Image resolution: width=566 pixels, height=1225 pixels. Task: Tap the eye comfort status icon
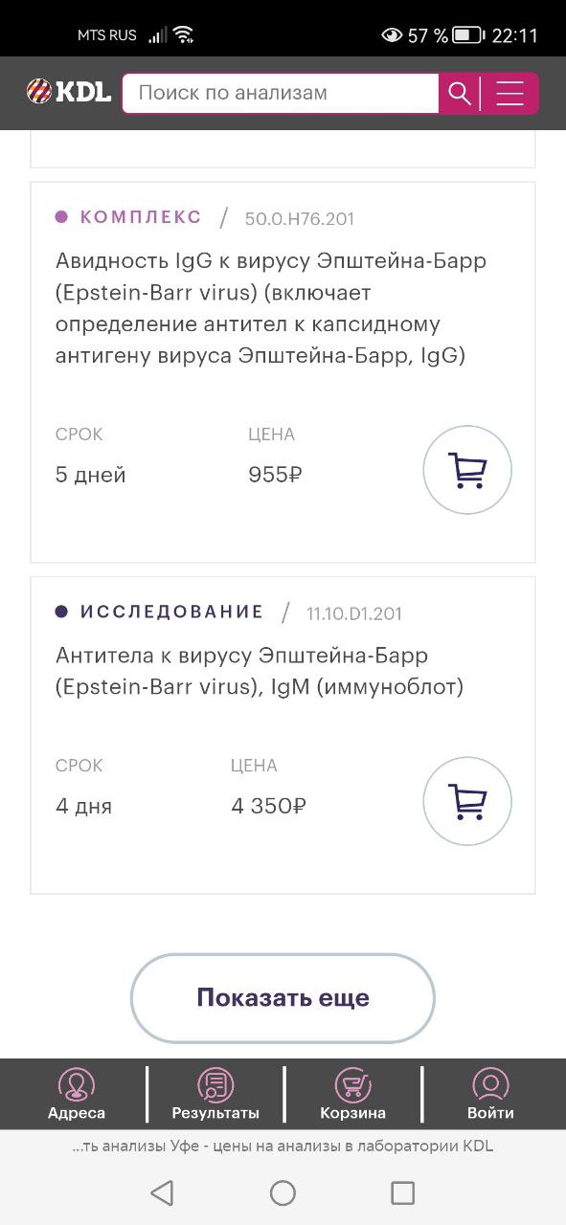point(392,35)
